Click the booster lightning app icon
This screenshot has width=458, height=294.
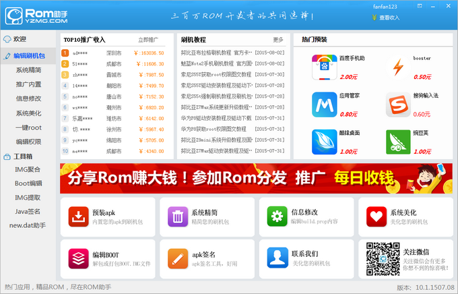point(398,67)
